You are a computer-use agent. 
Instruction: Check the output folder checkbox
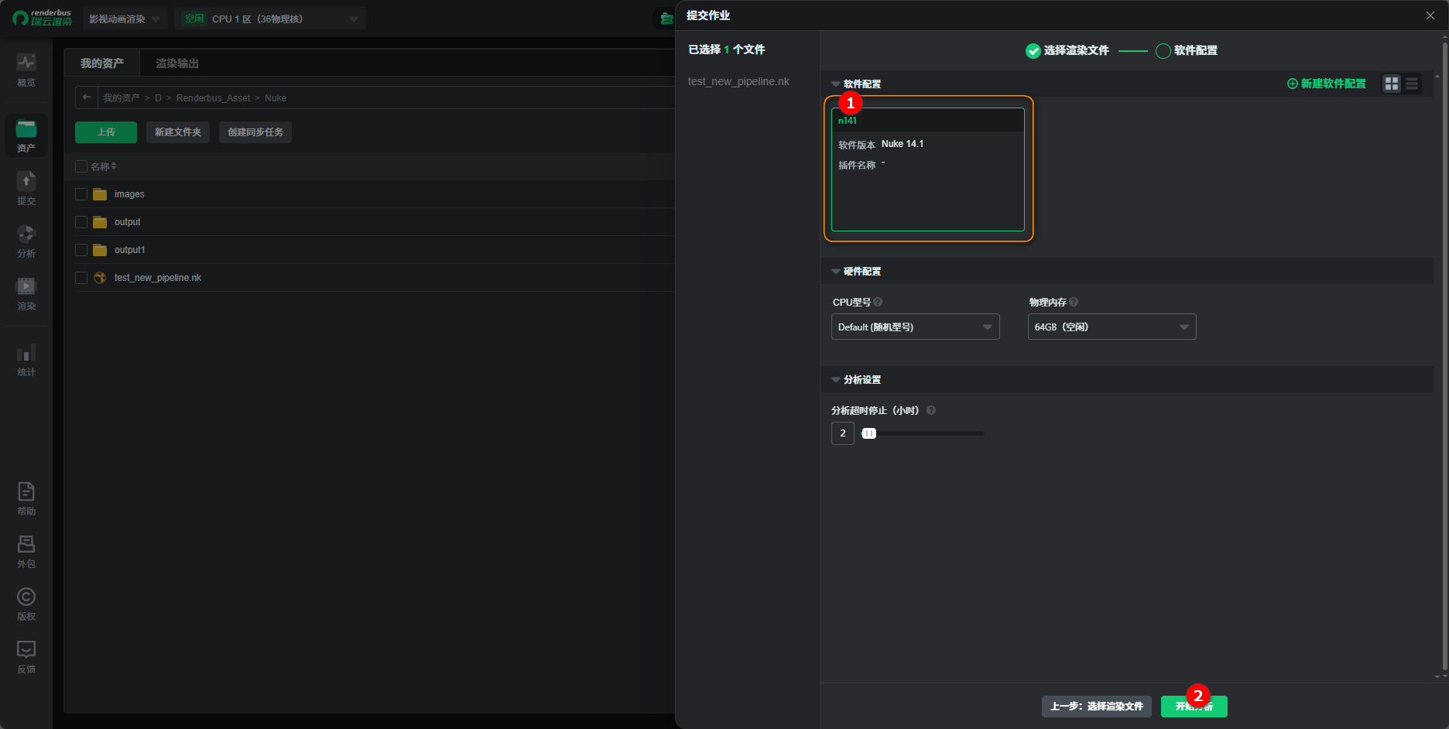tap(81, 222)
